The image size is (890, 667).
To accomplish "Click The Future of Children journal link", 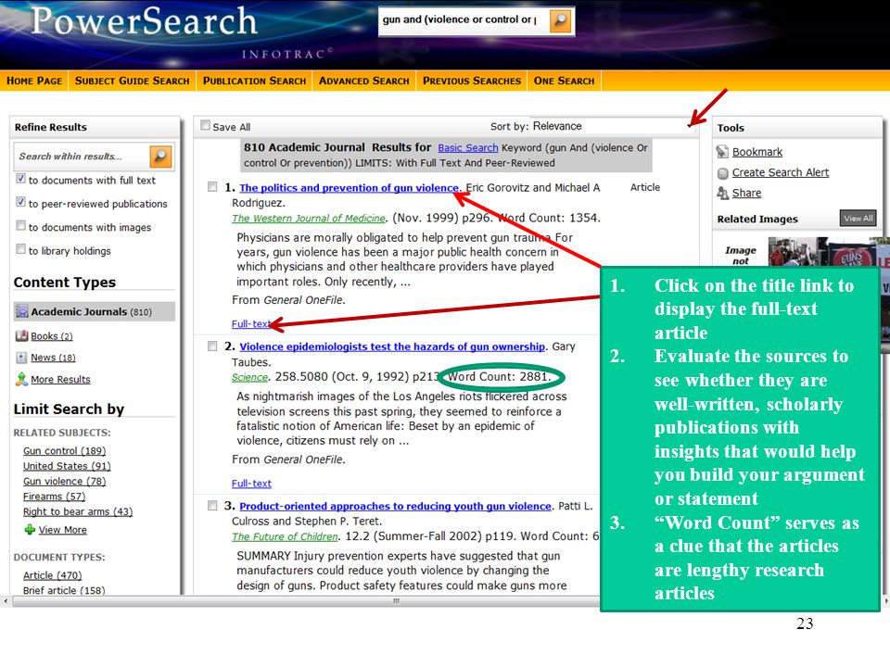I will pyautogui.click(x=285, y=536).
